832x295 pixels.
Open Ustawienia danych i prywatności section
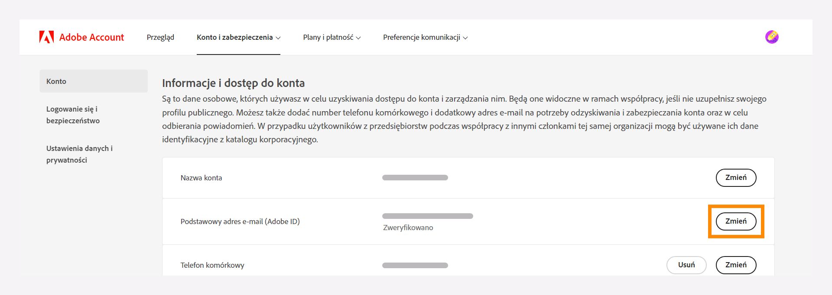coord(79,154)
